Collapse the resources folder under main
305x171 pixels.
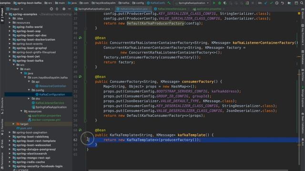(21, 111)
